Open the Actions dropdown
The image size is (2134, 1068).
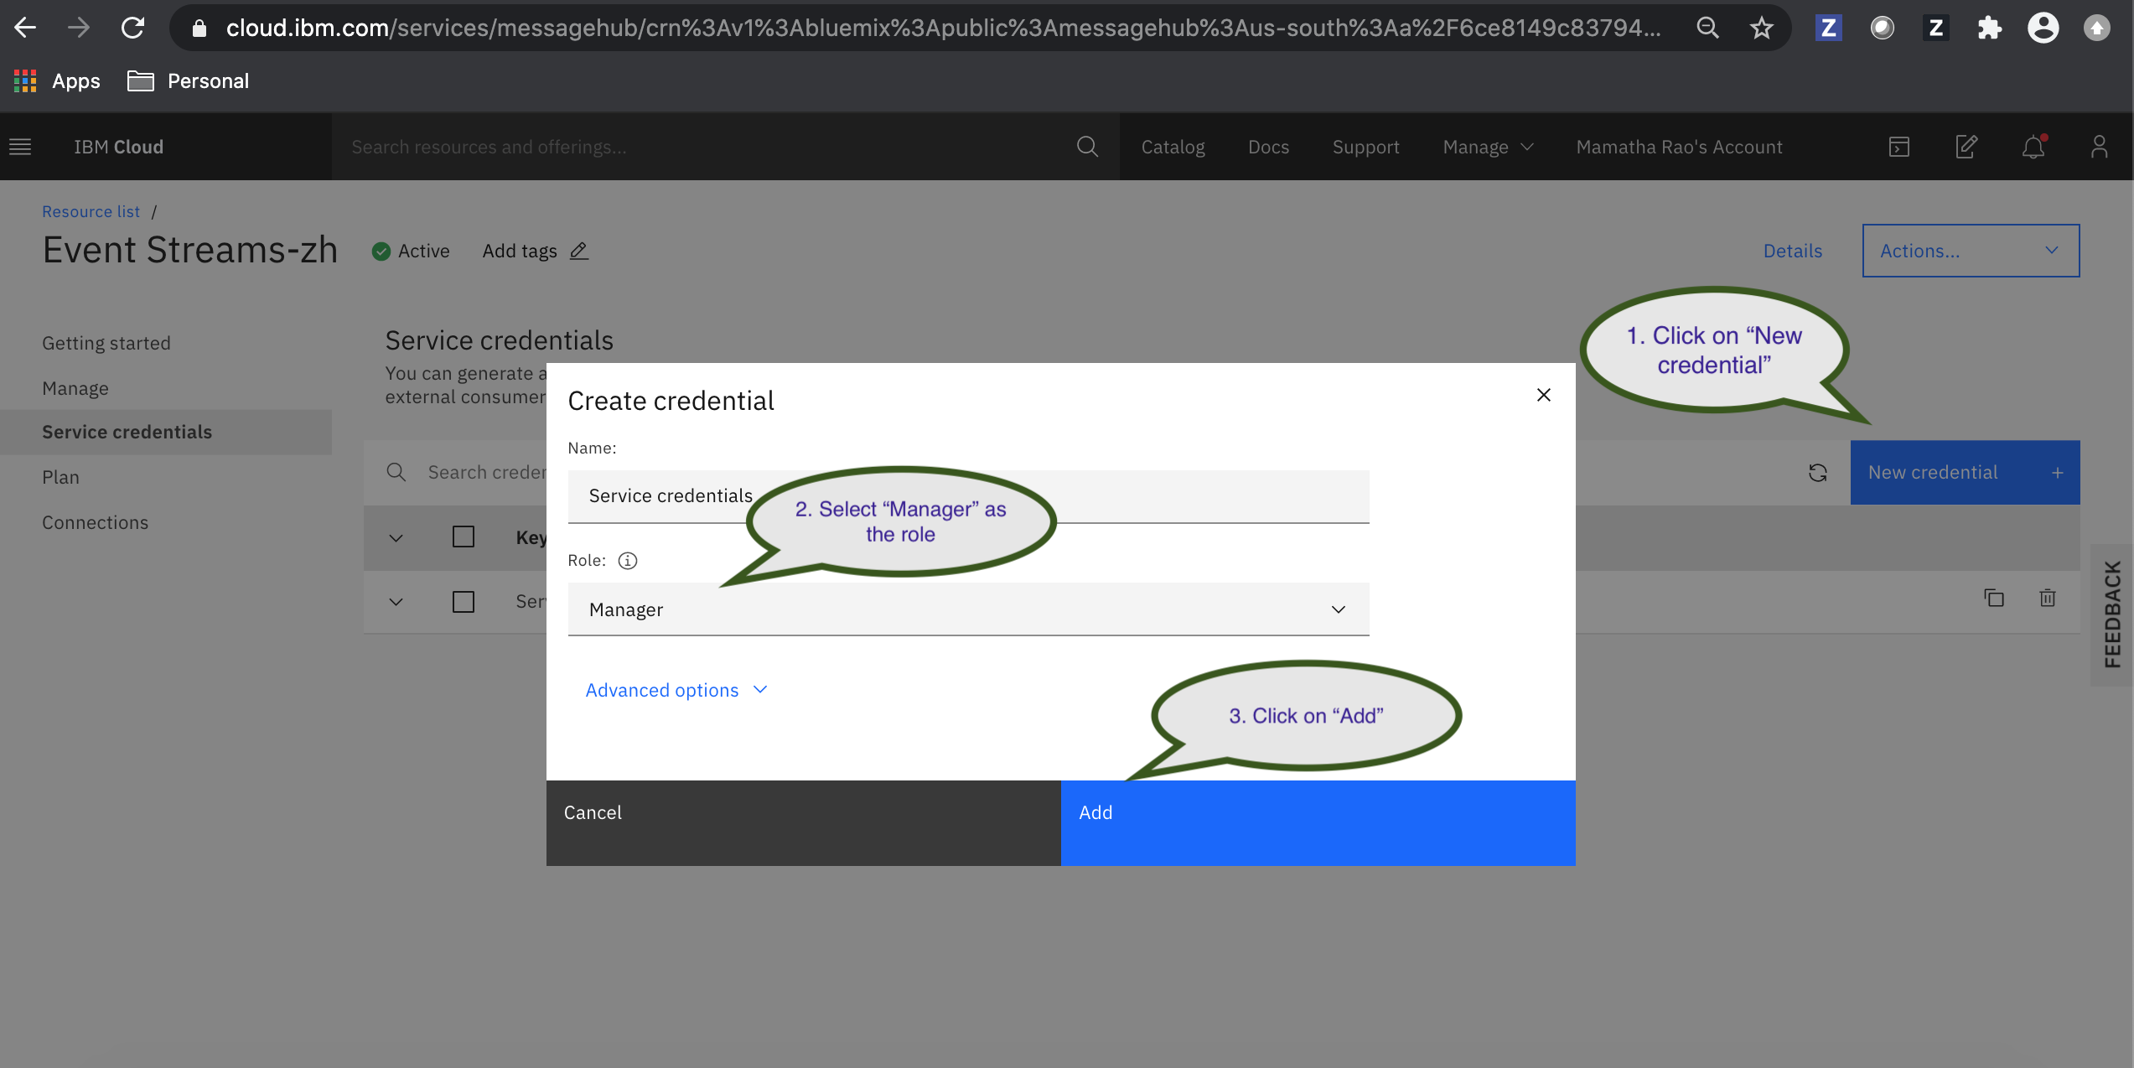(x=1970, y=251)
